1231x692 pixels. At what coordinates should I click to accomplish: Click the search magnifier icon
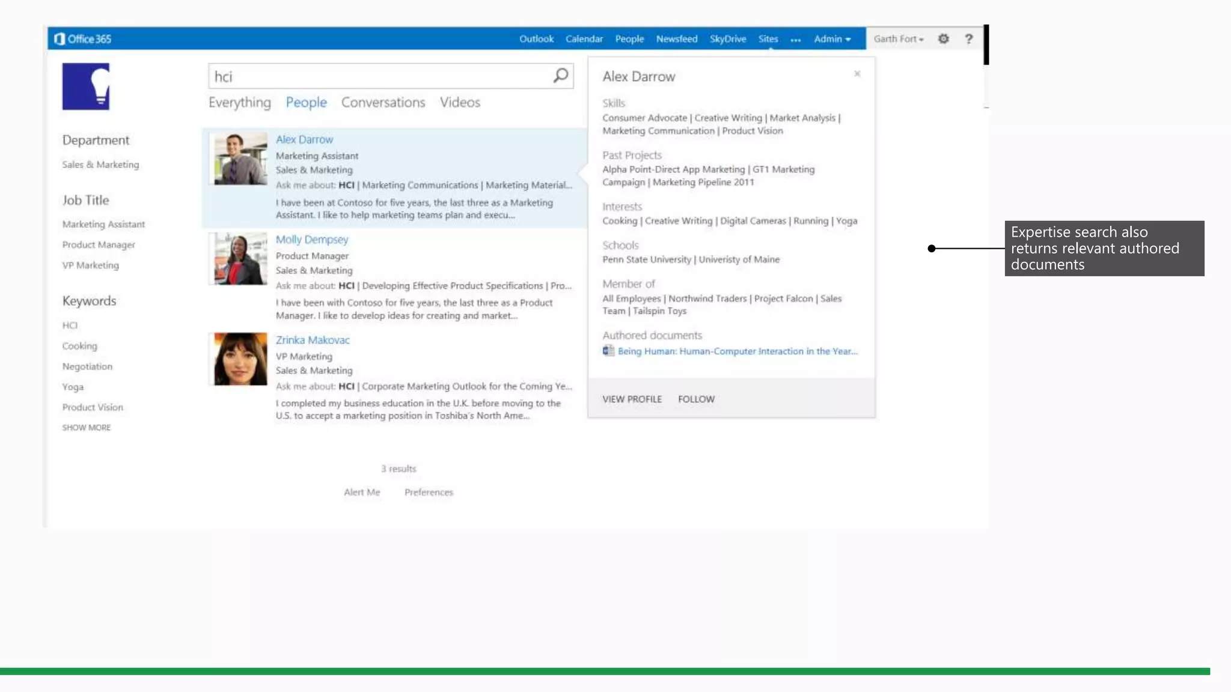560,76
